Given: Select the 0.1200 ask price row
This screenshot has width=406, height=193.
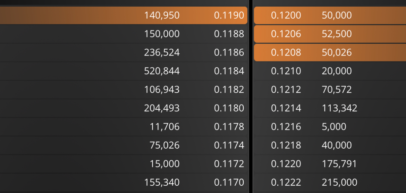Looking at the screenshot, I should 330,15.
